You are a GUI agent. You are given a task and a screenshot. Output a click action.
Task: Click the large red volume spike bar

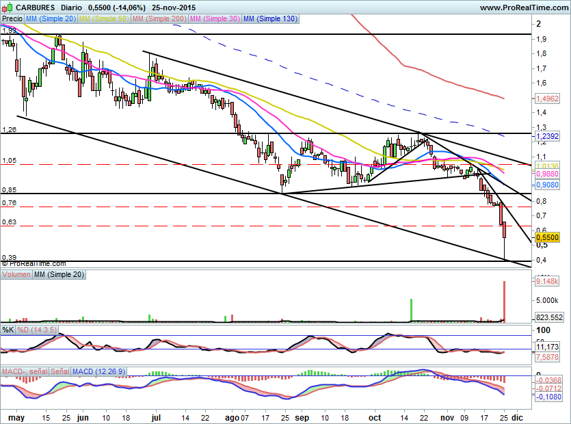tap(505, 301)
